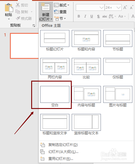135x164 pixels.
Task: Toggle underline formatting
Action: click(92, 16)
